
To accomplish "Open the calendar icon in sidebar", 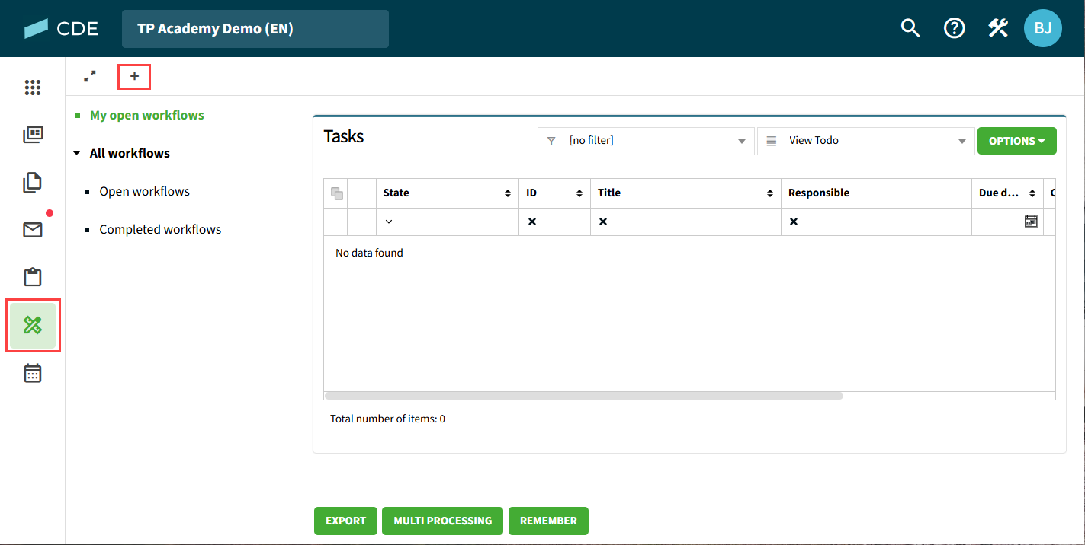I will click(32, 373).
